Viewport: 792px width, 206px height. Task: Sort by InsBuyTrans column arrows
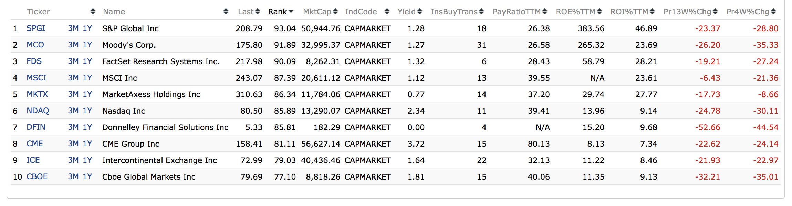[481, 12]
